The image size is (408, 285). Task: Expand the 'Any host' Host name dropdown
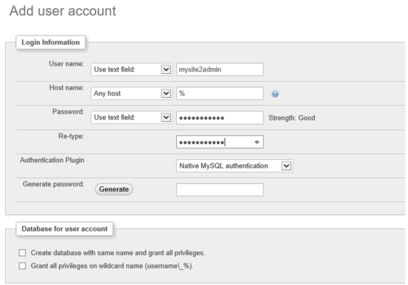[x=131, y=94]
